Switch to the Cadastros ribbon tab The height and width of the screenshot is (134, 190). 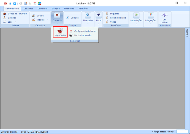pos(28,9)
